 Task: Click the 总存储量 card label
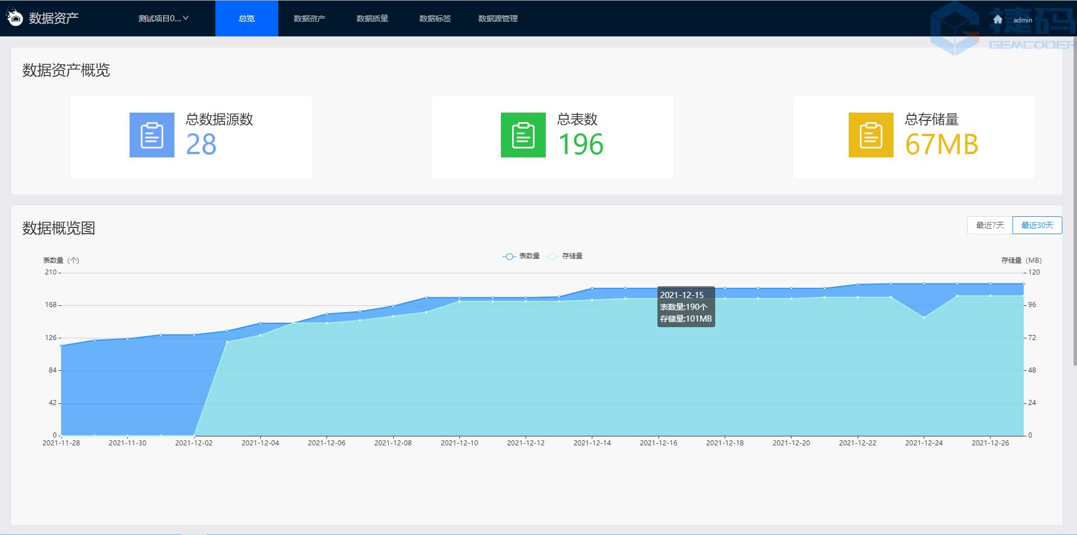932,119
